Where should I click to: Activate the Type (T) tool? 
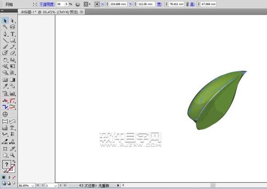pyautogui.click(x=12, y=34)
